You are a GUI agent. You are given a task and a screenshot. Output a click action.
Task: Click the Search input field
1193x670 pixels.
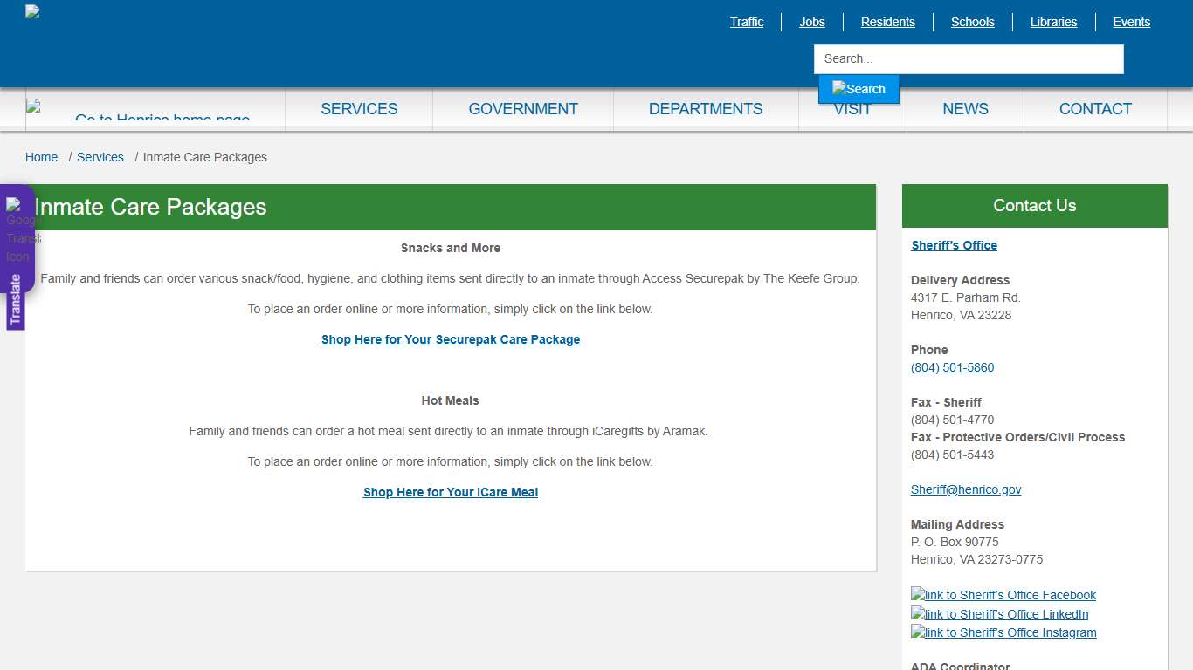point(968,58)
